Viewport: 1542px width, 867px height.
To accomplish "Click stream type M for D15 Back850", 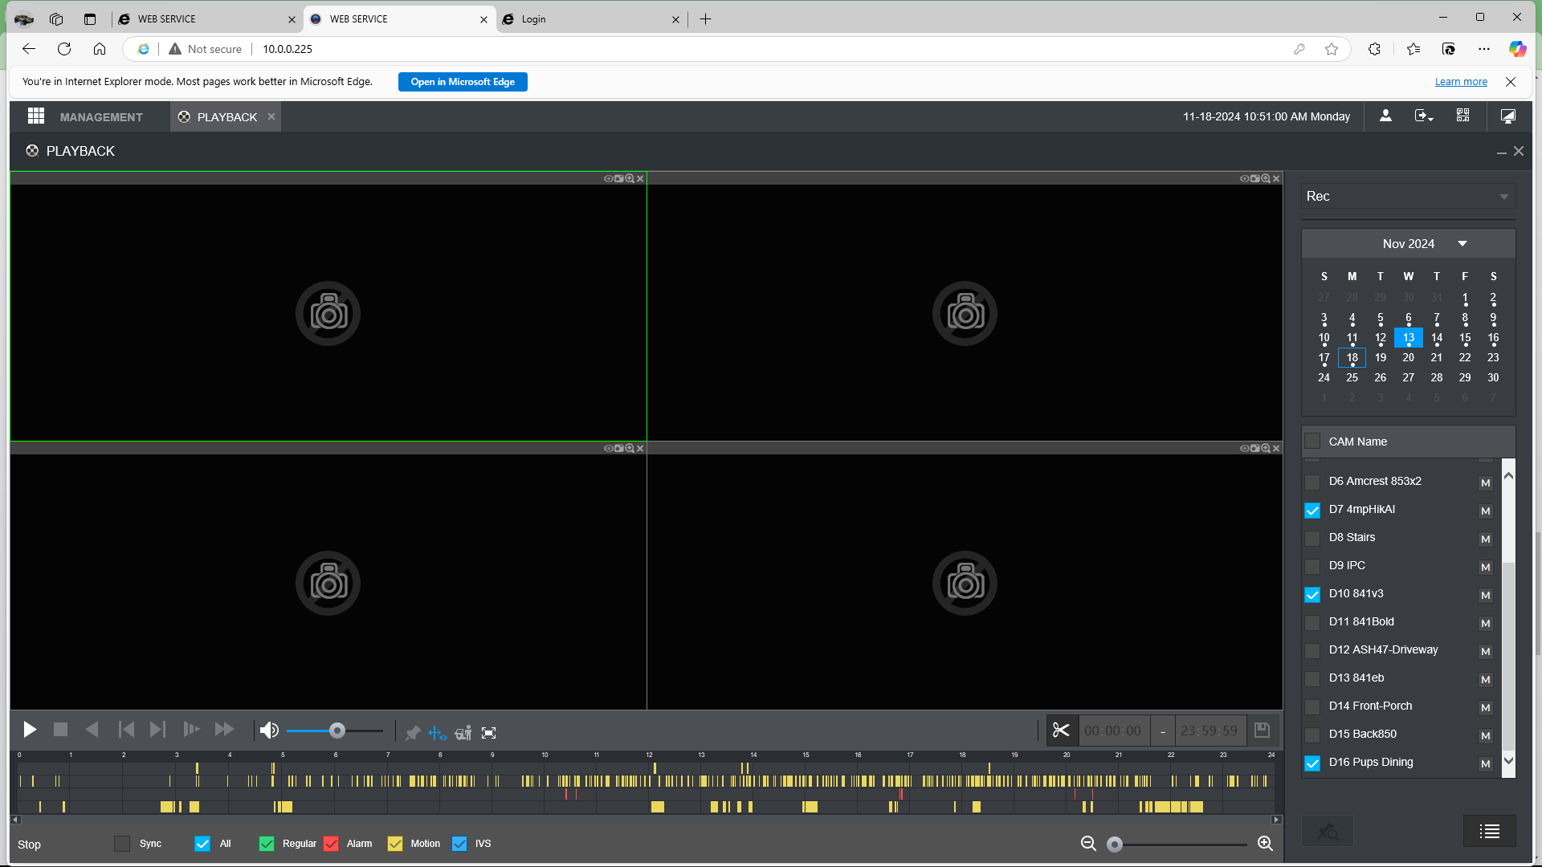I will (x=1486, y=736).
